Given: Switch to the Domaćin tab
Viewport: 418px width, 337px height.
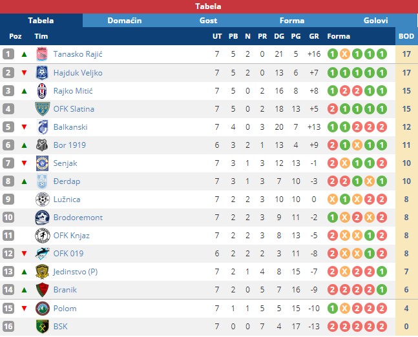Looking at the screenshot, I should (x=124, y=21).
